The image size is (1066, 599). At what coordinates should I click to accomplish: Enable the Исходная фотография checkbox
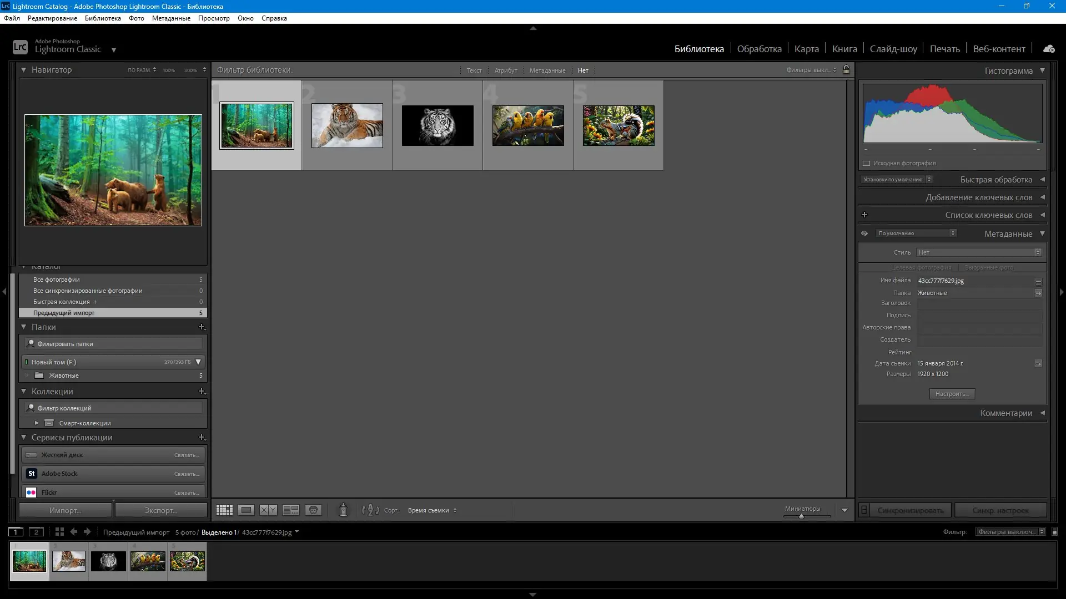click(x=866, y=163)
